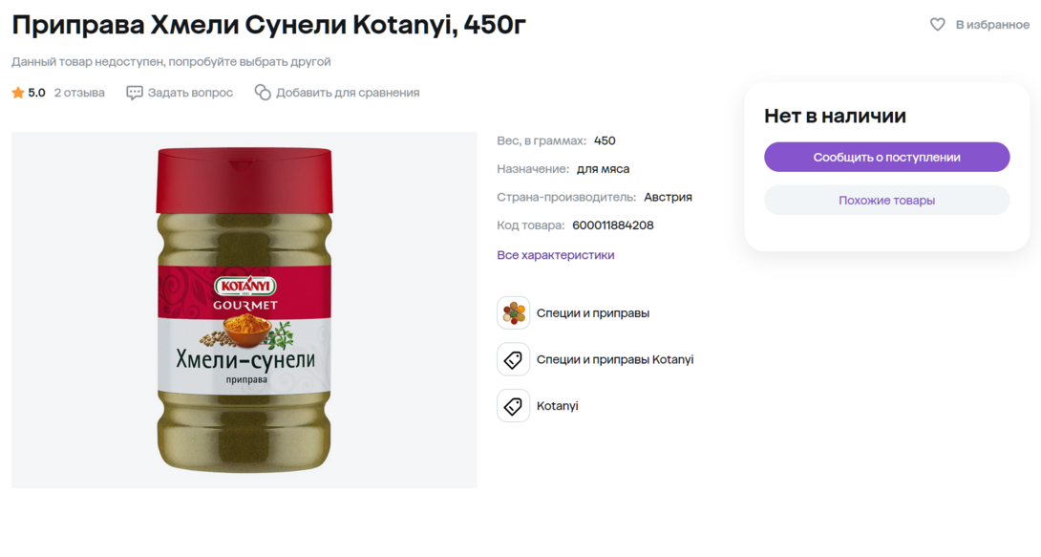Open Специи и приправы Kotanyi tag link
Screen dimensions: 1041x557
coord(614,360)
